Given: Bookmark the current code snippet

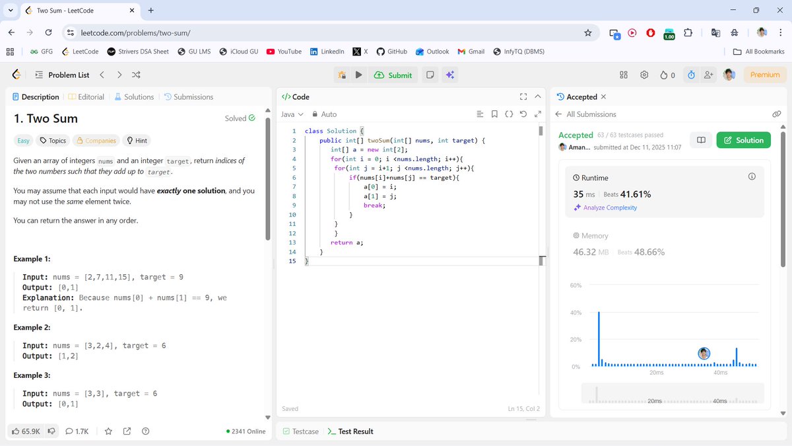Looking at the screenshot, I should pyautogui.click(x=494, y=114).
